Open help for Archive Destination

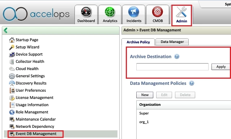177,56
